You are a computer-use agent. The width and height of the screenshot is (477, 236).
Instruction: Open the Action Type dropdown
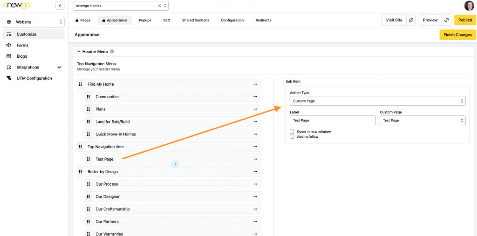point(377,101)
